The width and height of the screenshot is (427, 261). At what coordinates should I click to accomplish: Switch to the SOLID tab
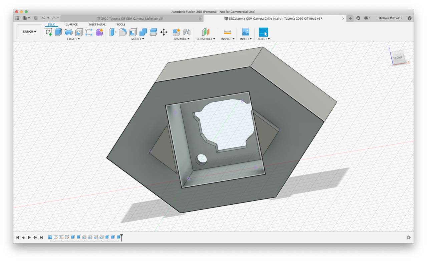pos(51,25)
